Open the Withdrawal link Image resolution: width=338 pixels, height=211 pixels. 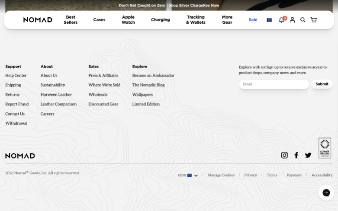(16, 123)
